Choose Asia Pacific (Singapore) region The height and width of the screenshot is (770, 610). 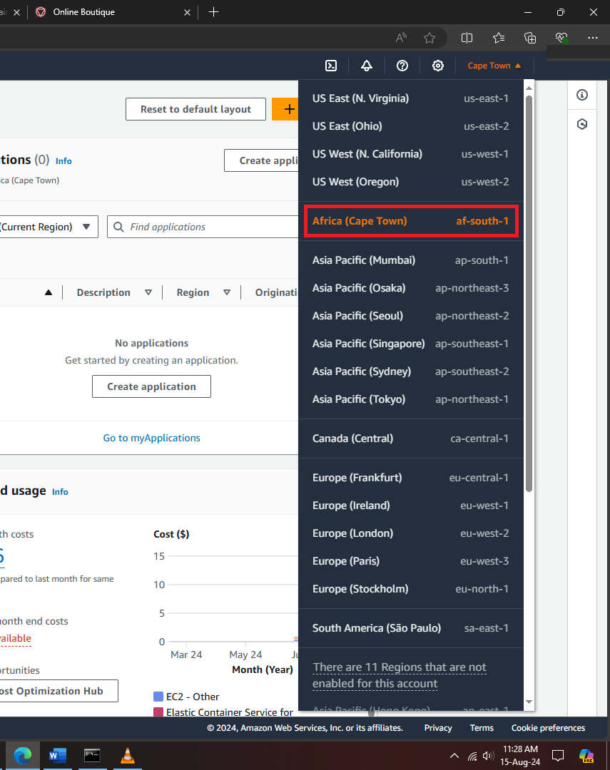pyautogui.click(x=410, y=344)
